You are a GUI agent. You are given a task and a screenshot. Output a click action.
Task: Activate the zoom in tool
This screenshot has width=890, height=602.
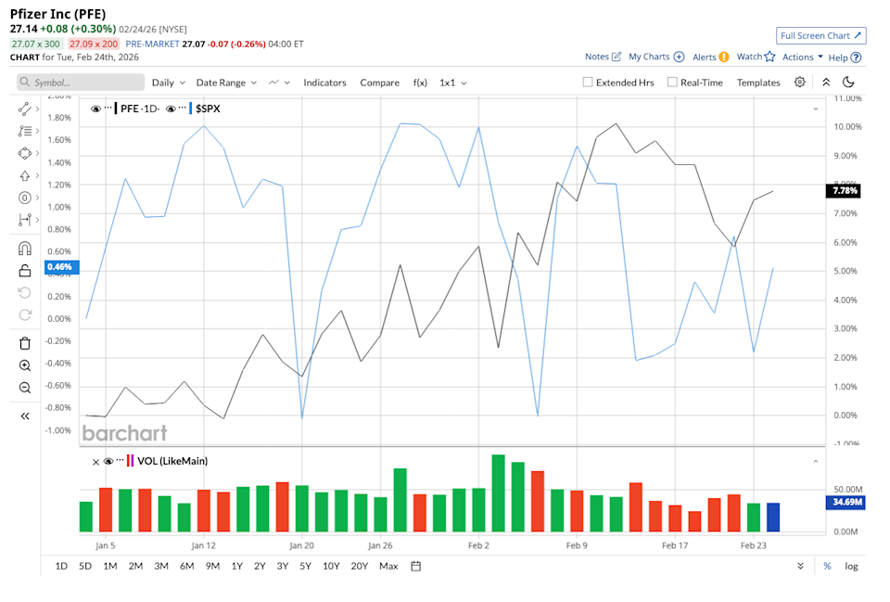(x=25, y=364)
